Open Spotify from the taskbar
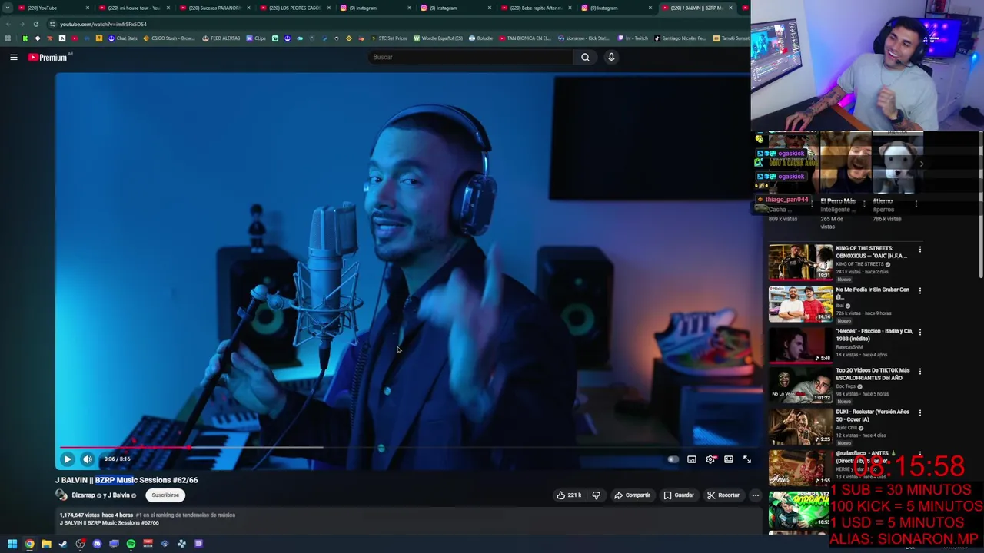Viewport: 984px width, 553px height. [x=131, y=544]
